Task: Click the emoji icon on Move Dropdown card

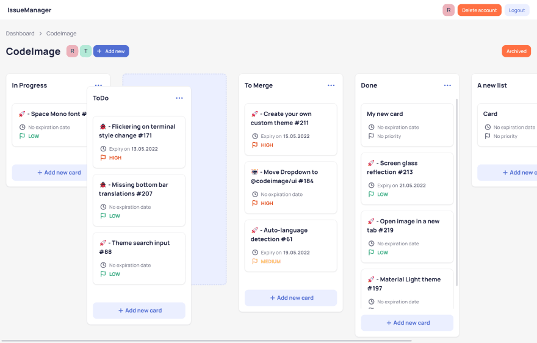Action: click(x=254, y=172)
